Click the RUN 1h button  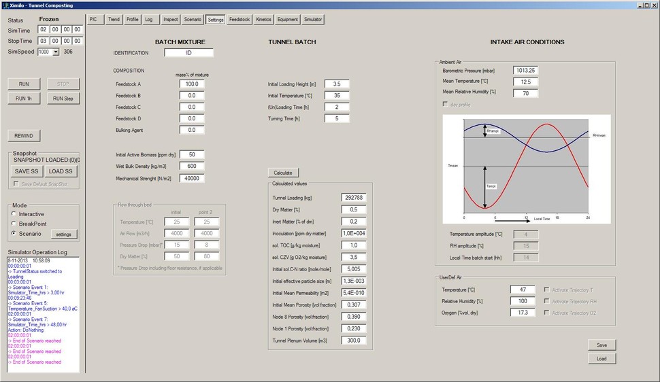click(x=23, y=99)
